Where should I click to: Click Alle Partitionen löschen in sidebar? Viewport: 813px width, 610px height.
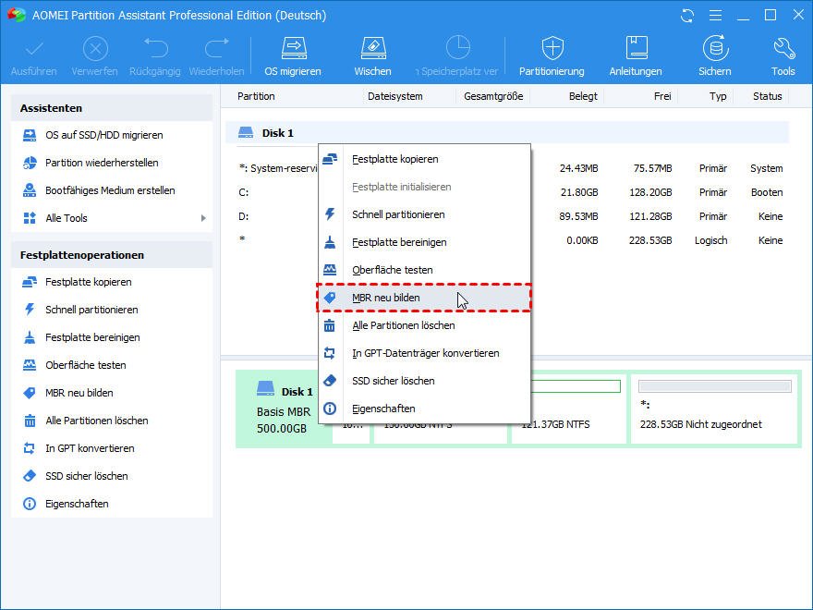click(96, 421)
